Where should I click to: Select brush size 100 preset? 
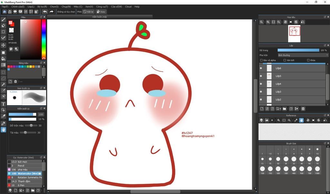pos(262,170)
